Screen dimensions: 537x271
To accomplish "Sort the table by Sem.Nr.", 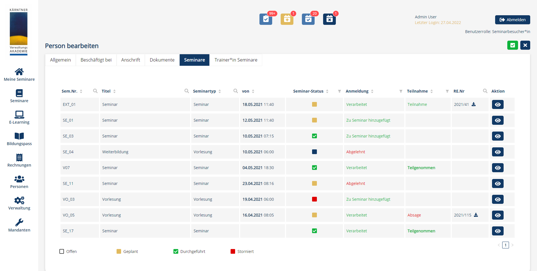I will pos(81,91).
